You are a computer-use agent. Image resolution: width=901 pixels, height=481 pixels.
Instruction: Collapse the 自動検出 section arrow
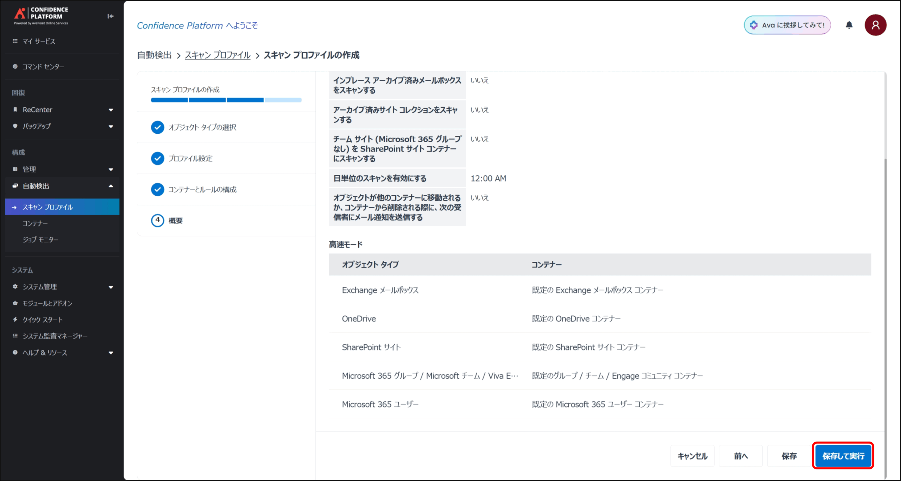tap(111, 186)
